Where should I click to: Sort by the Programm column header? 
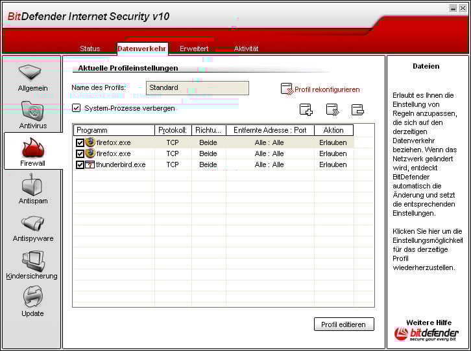point(114,130)
